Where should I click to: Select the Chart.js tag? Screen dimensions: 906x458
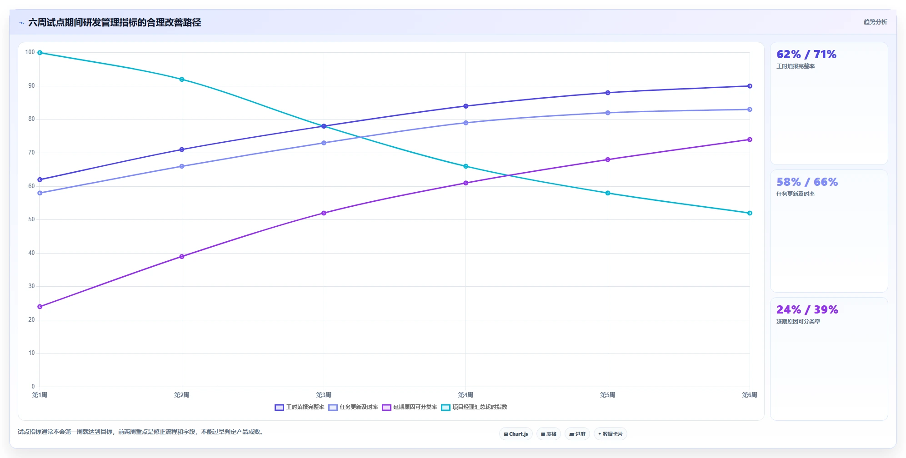pos(516,434)
